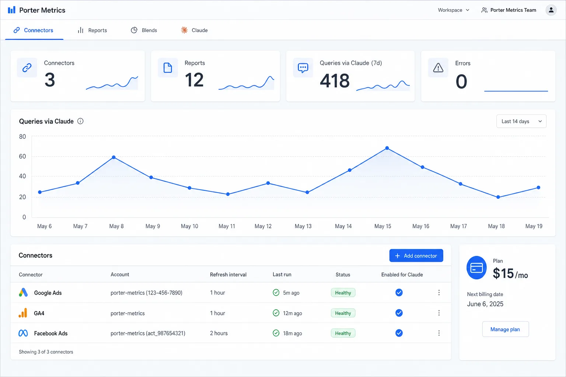
Task: Click the green check icon beside 12m ago
Action: [276, 313]
